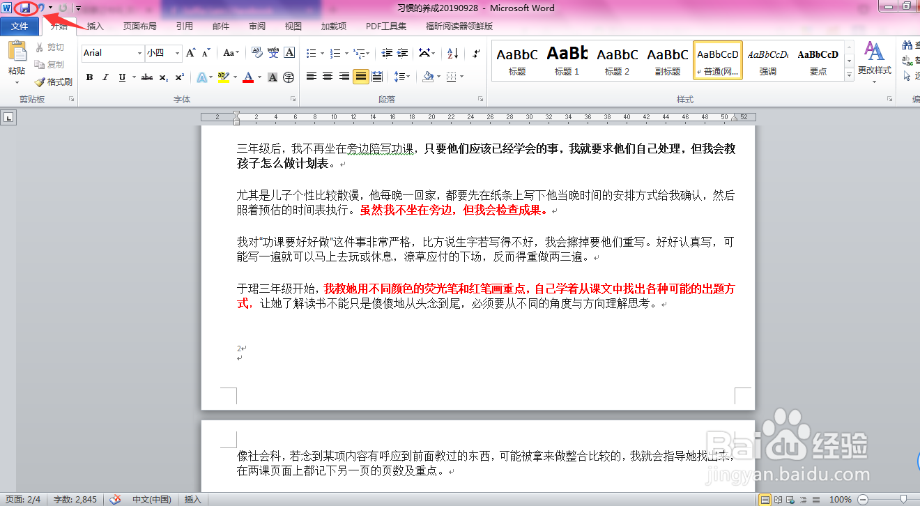Viewport: 920px width, 506px height.
Task: Open the 文件 menu
Action: [x=20, y=26]
